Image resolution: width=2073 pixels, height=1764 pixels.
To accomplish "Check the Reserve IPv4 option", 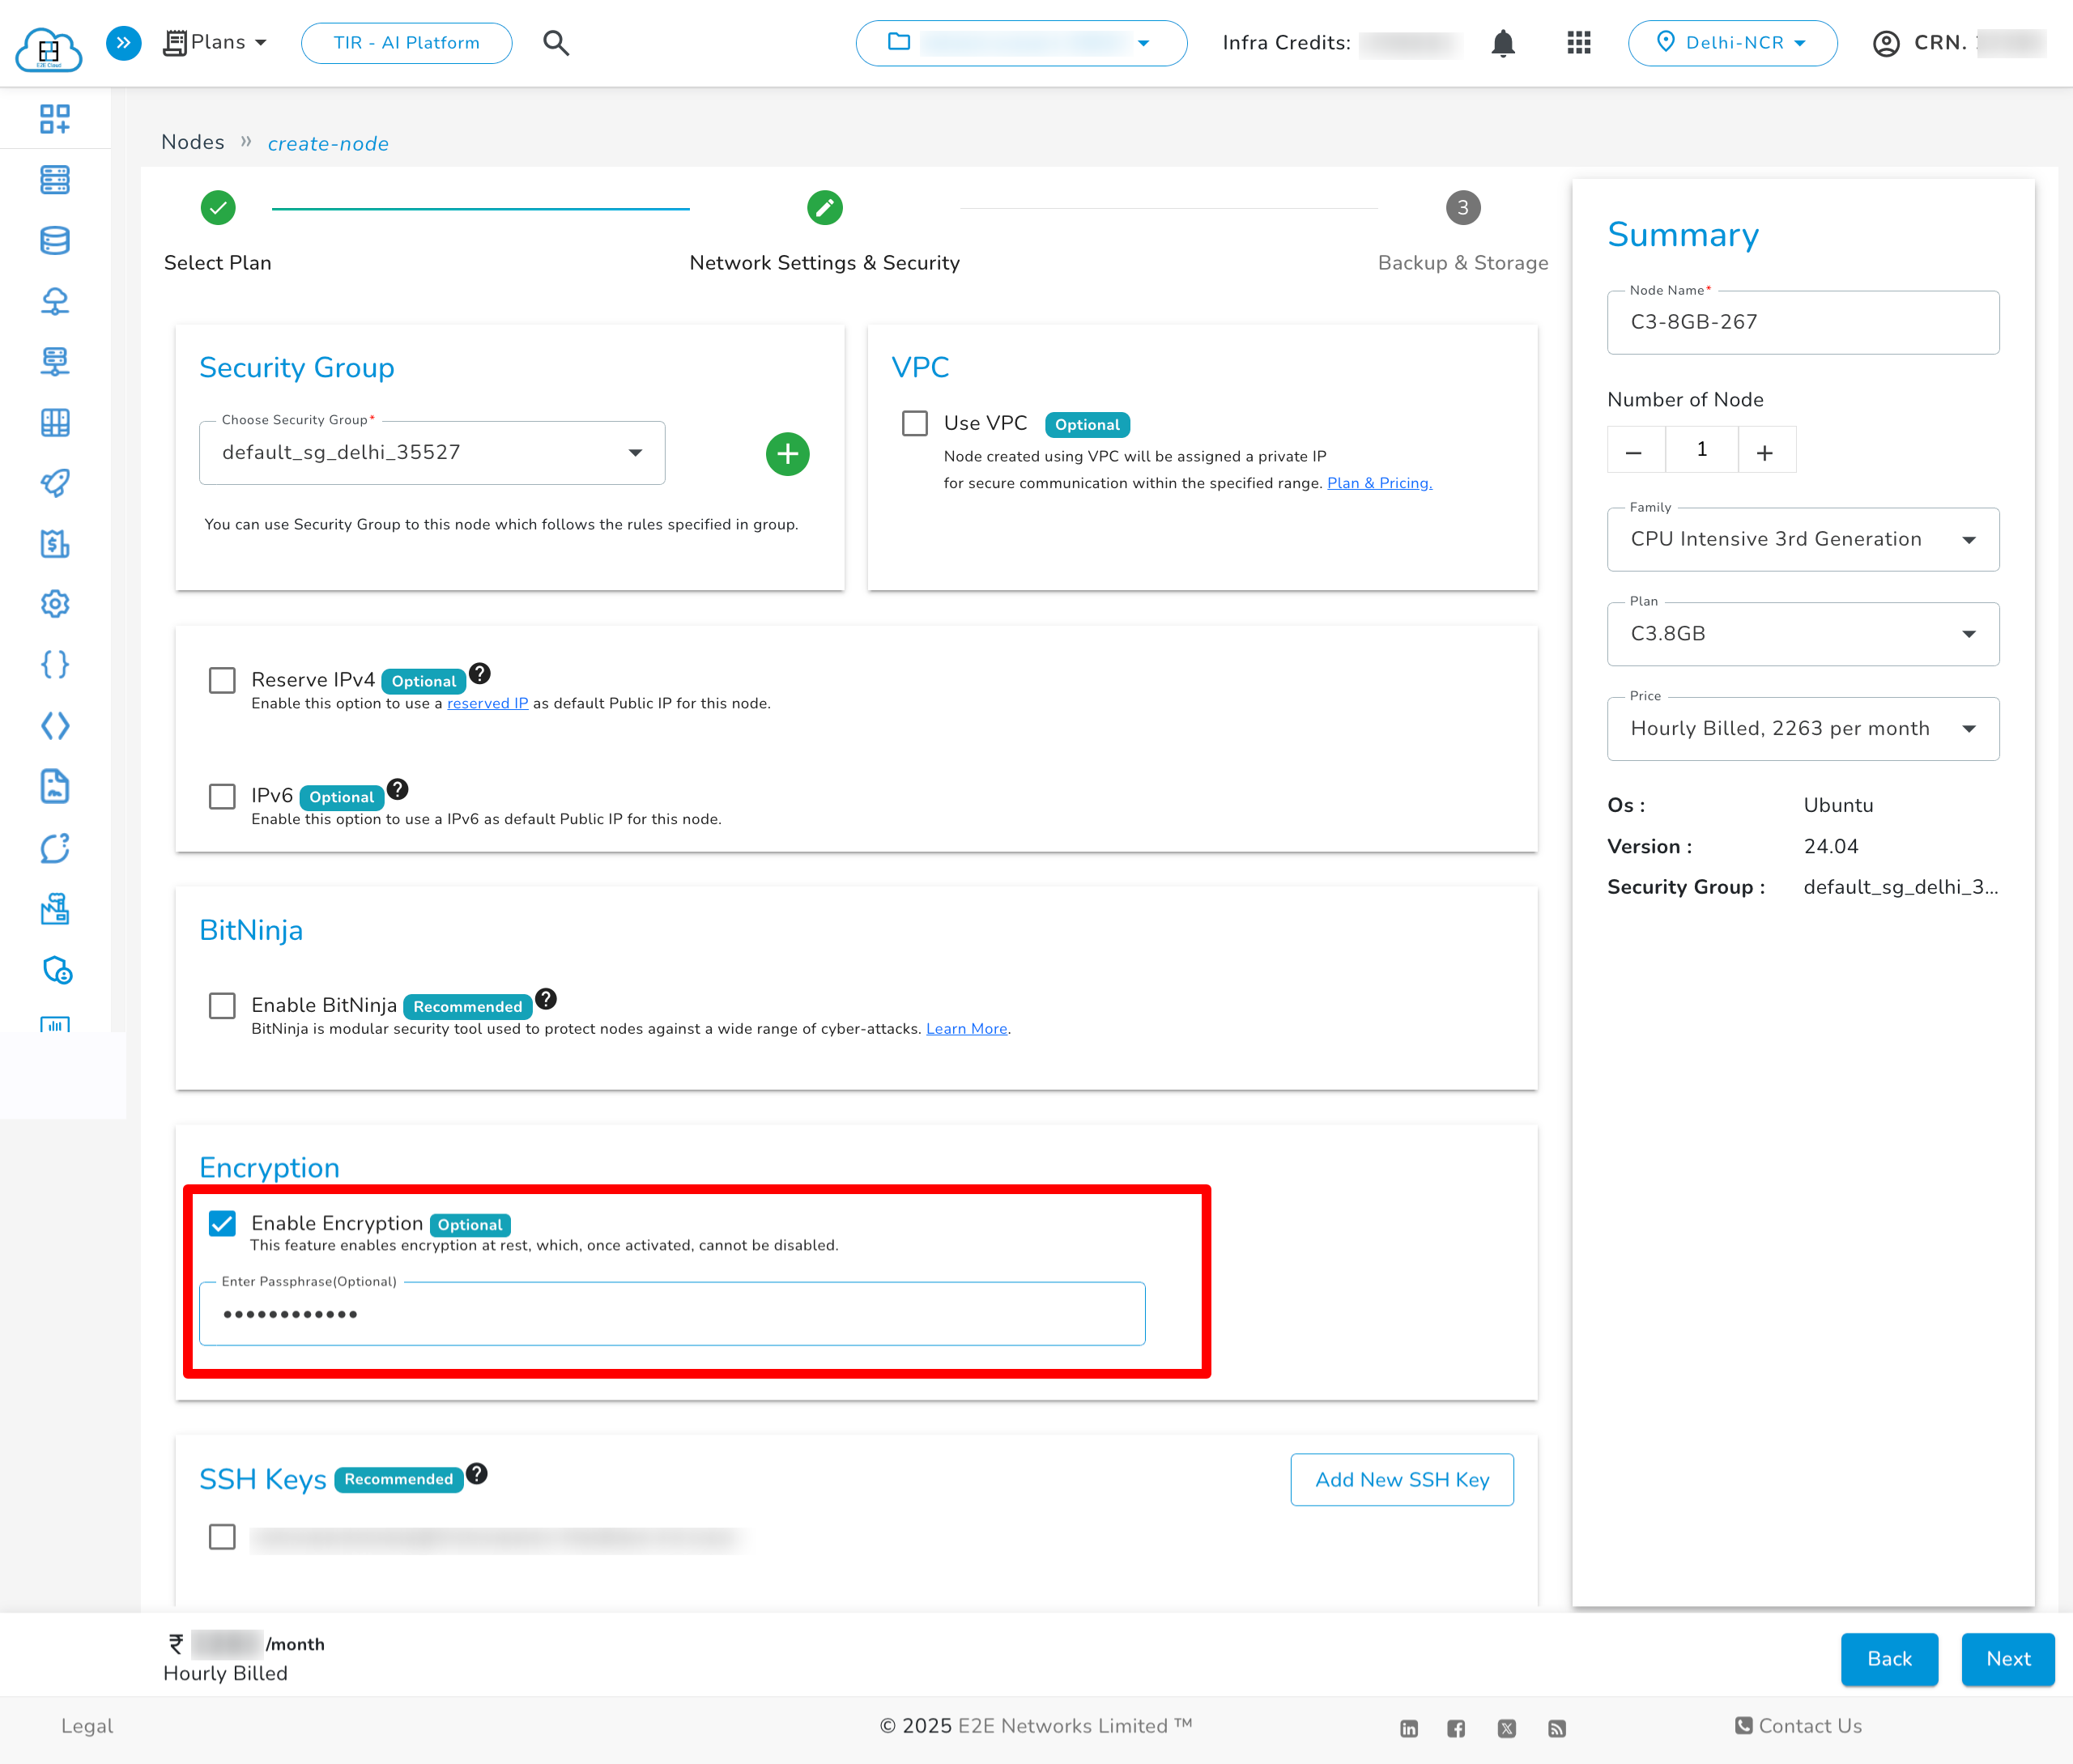I will point(222,680).
